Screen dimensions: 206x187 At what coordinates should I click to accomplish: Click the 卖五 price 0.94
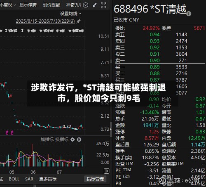(155, 35)
